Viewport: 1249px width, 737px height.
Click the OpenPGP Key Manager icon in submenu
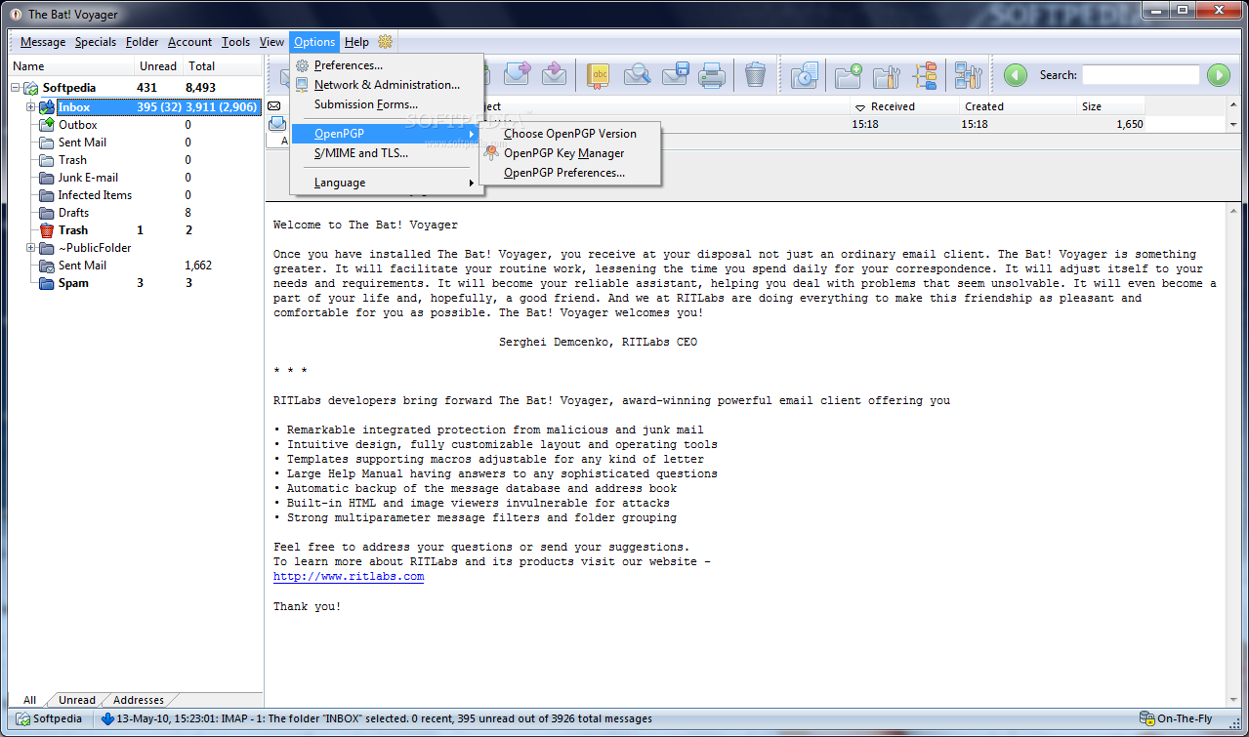491,153
